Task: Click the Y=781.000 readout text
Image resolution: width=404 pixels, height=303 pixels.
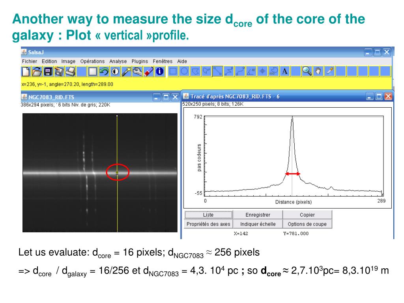Action: [x=296, y=234]
